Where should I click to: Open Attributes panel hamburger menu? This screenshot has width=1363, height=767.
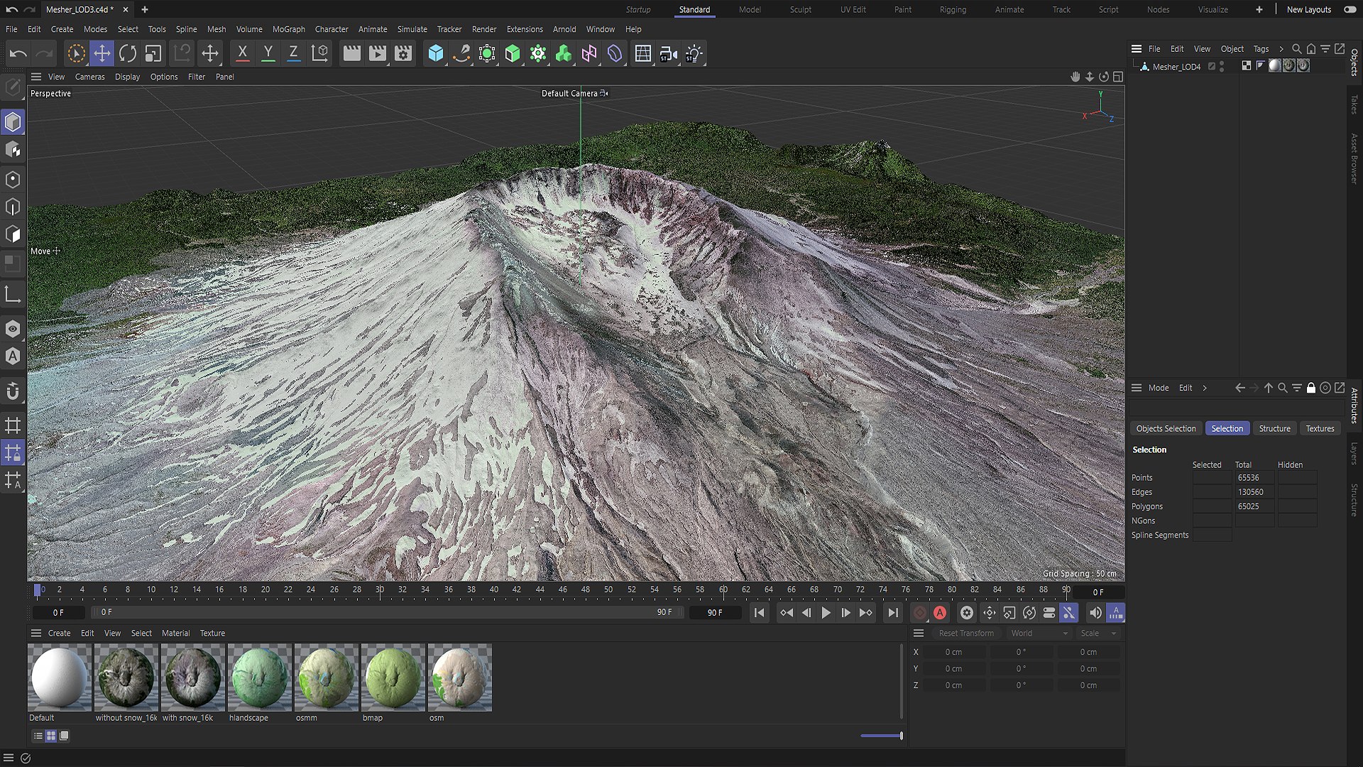click(x=1137, y=388)
